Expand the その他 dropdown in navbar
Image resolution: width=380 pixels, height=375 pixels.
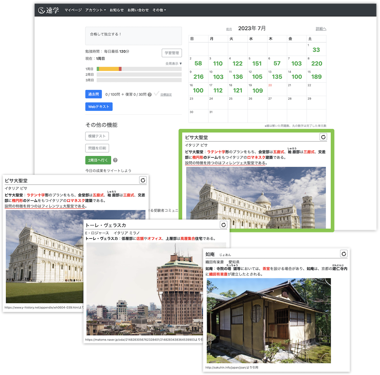(159, 10)
